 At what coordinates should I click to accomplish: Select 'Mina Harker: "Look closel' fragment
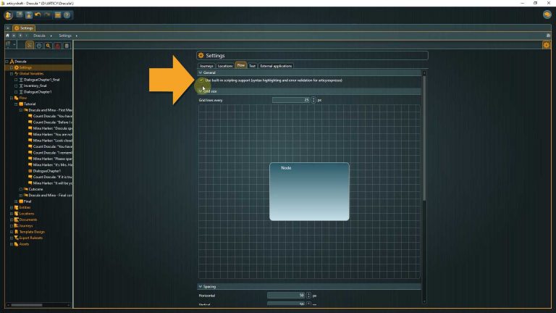[x=52, y=141]
